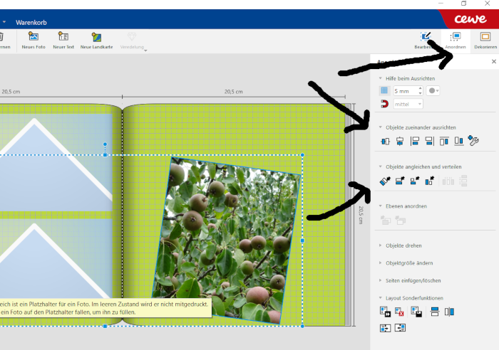Toggle the magnet snapping icon

click(384, 104)
